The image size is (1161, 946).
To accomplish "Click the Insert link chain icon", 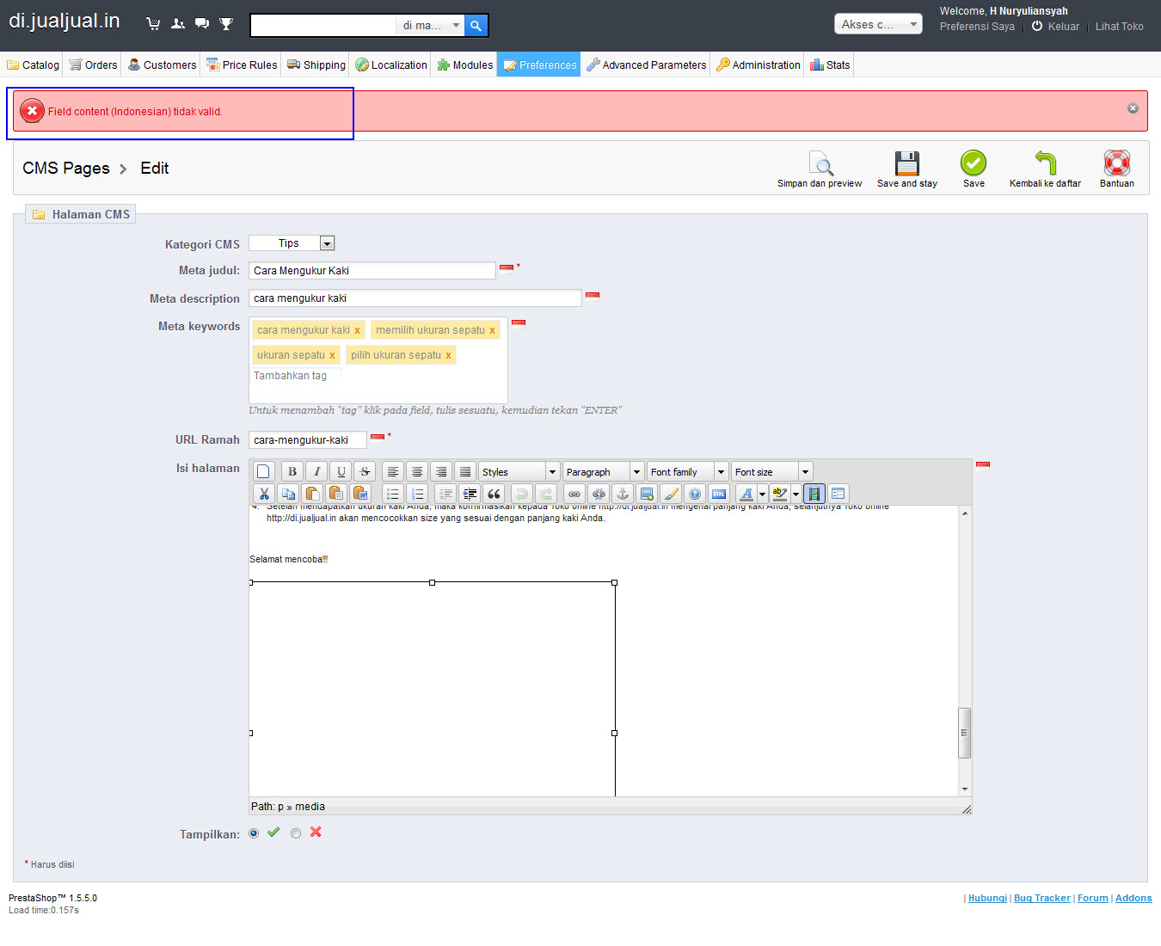I will click(574, 494).
